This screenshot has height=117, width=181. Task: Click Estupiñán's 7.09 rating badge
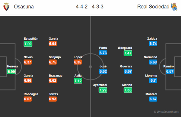pyautogui.click(x=28, y=44)
